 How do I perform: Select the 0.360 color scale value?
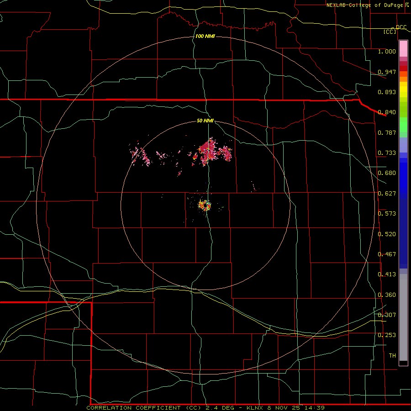pos(387,295)
